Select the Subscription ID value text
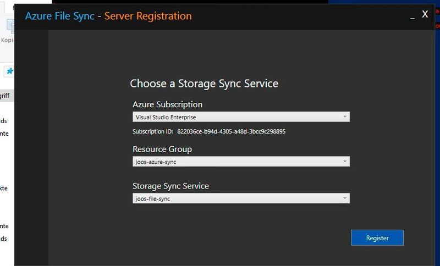This screenshot has height=266, width=440. 231,131
